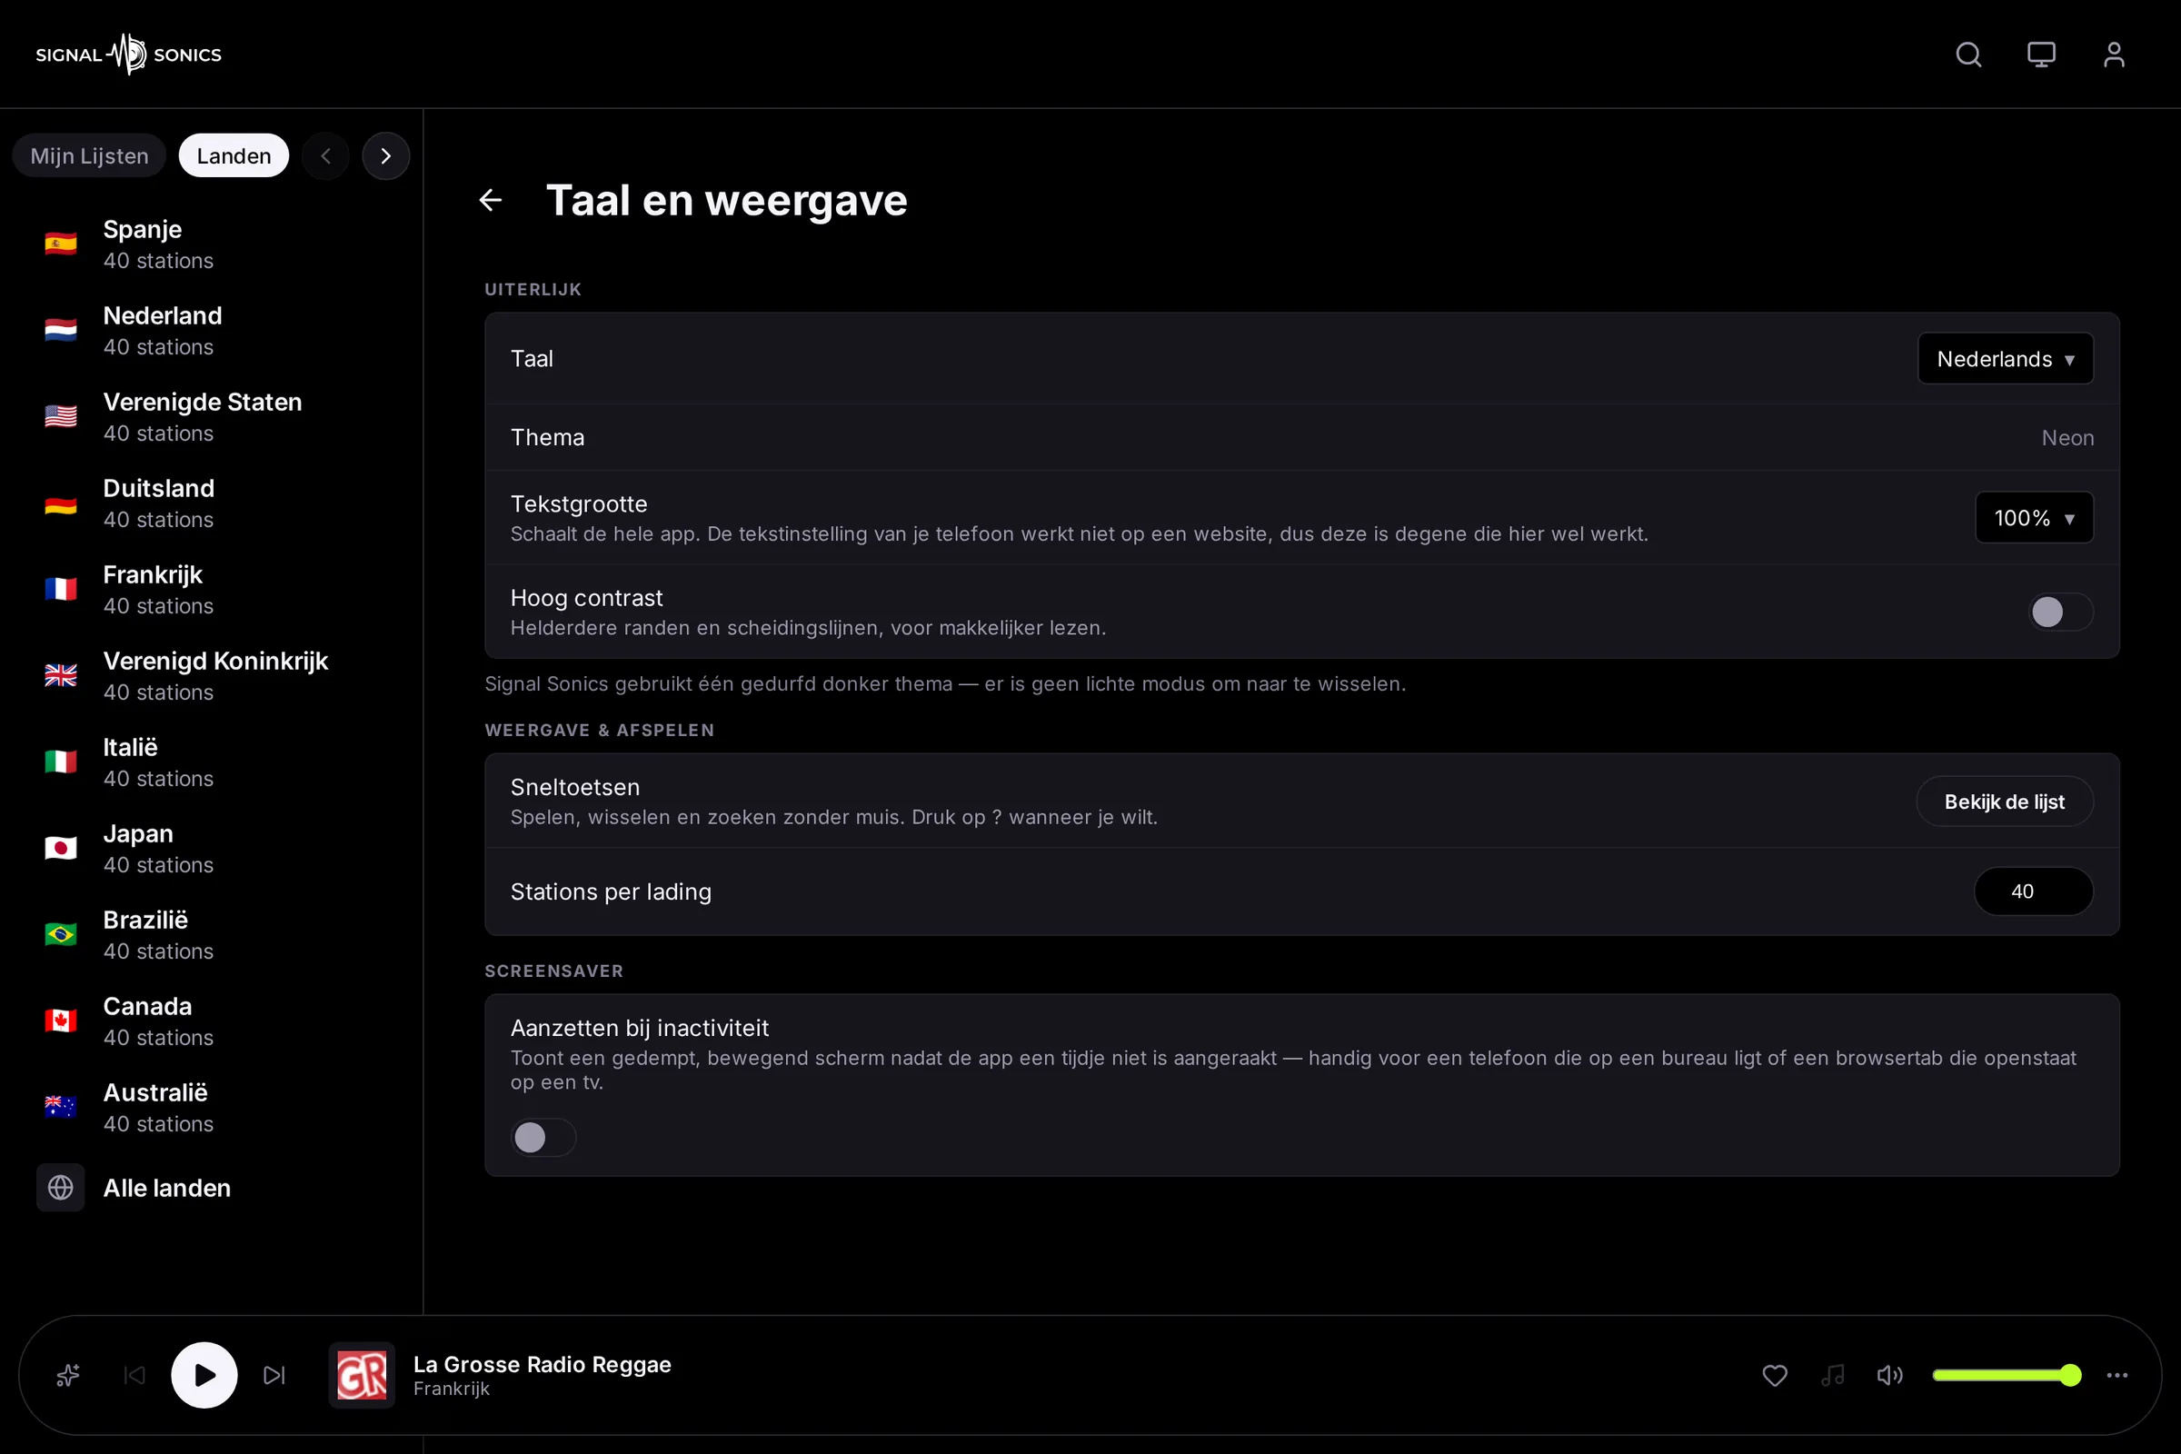Favorite the station with heart icon
This screenshot has width=2181, height=1454.
click(x=1775, y=1375)
